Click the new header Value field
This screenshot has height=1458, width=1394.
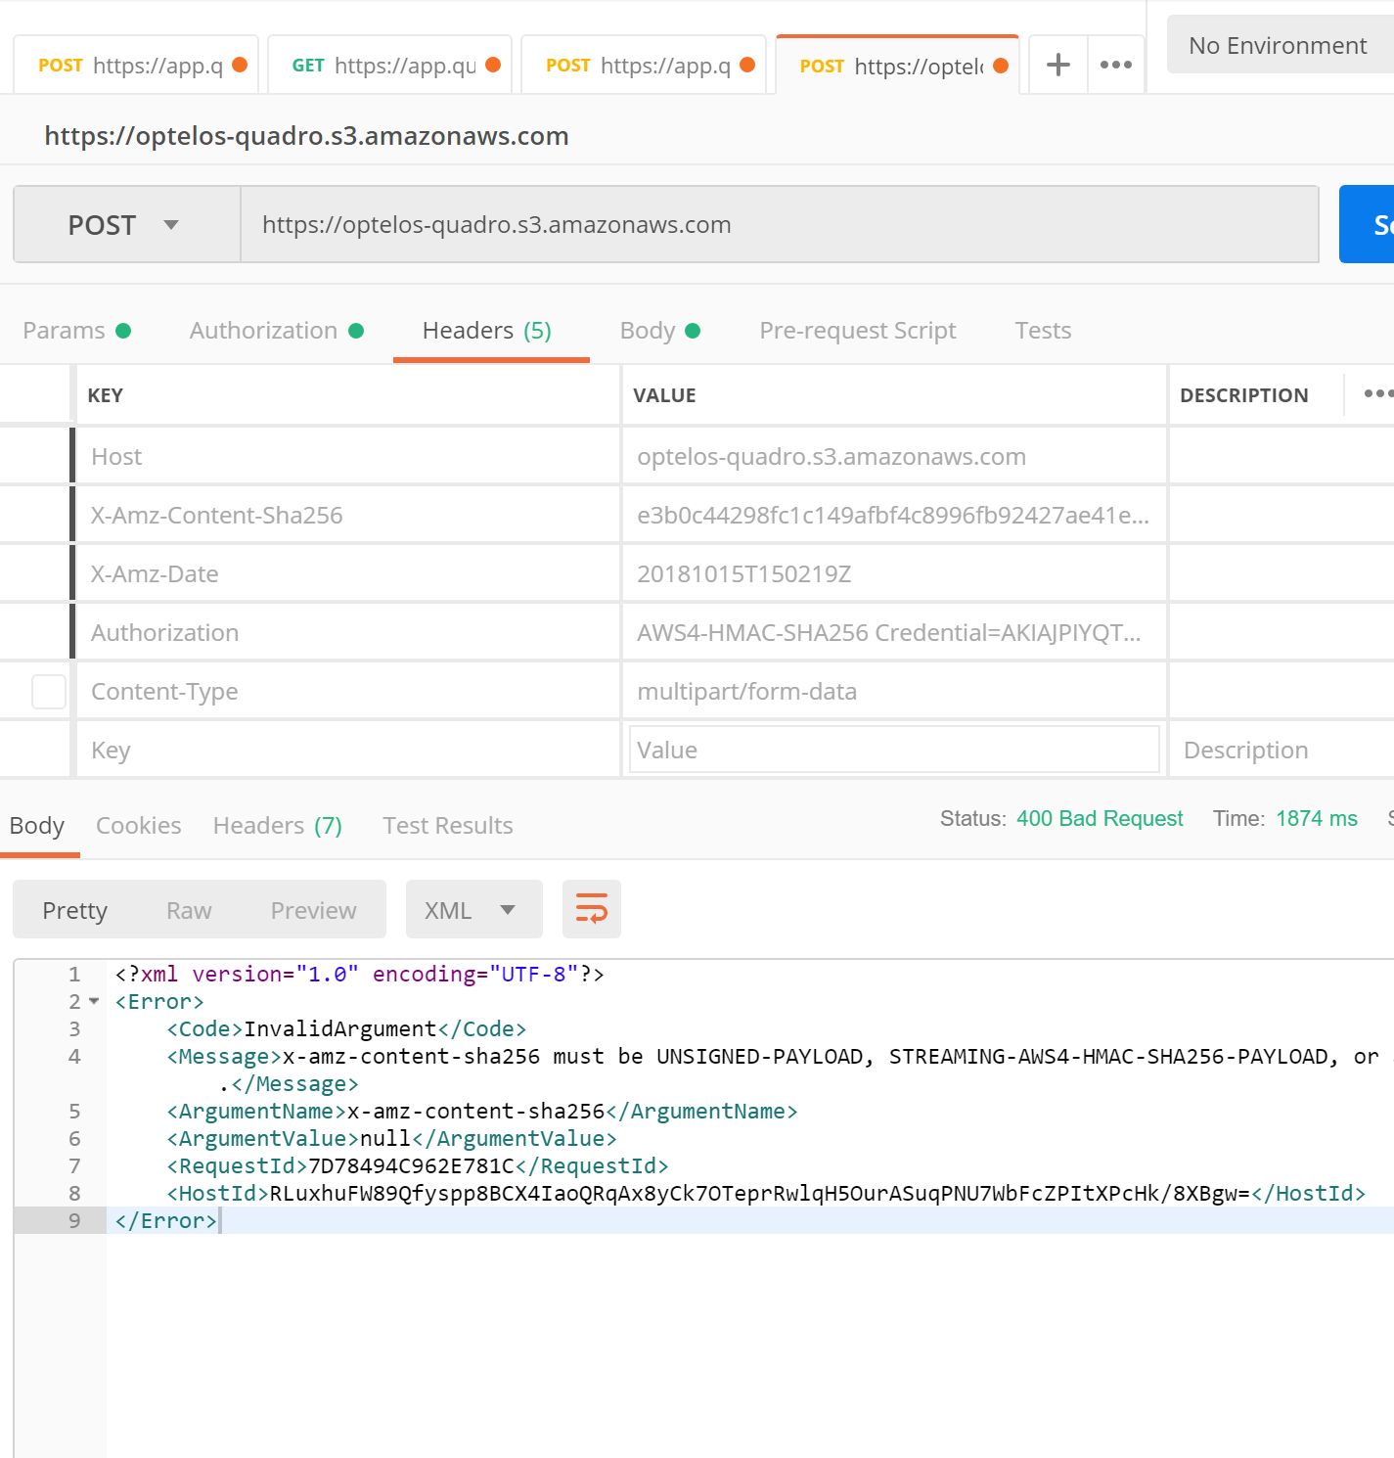click(x=894, y=750)
